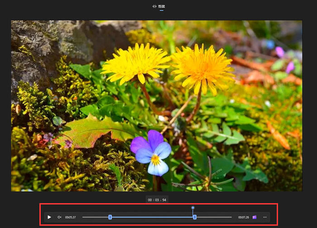Click the round playhead marker above timeline
The image size is (317, 228).
tap(193, 208)
